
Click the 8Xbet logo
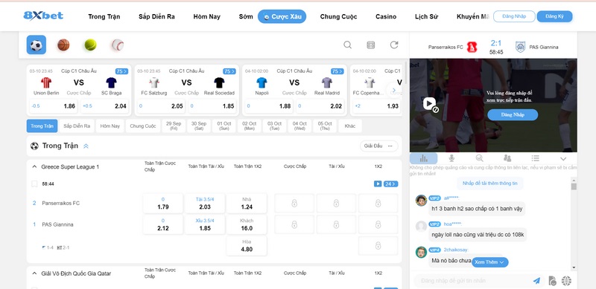[43, 16]
